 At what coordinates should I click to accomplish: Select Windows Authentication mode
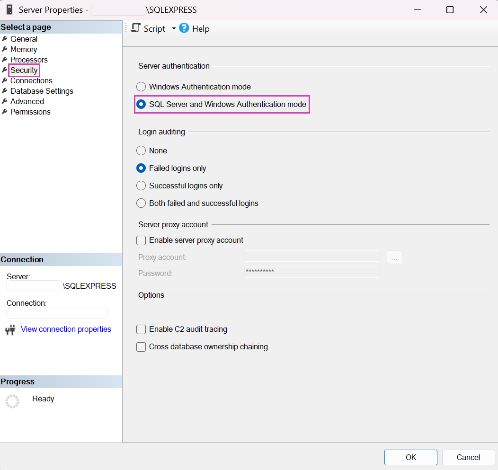click(x=141, y=87)
